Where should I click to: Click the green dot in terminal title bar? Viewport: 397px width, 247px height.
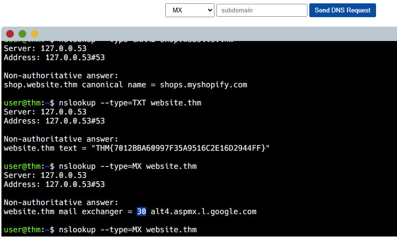[22, 34]
